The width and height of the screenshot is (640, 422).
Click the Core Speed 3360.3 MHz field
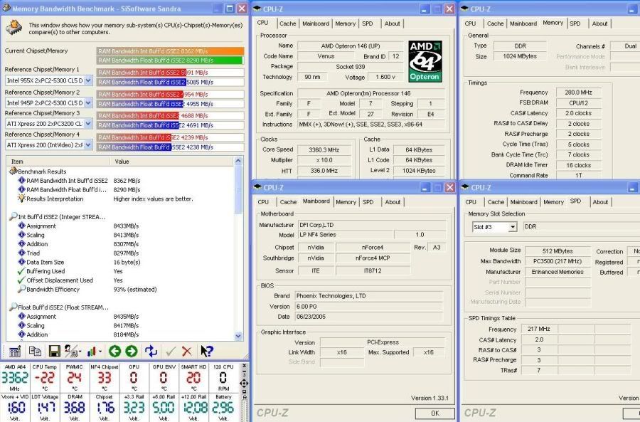coord(324,149)
